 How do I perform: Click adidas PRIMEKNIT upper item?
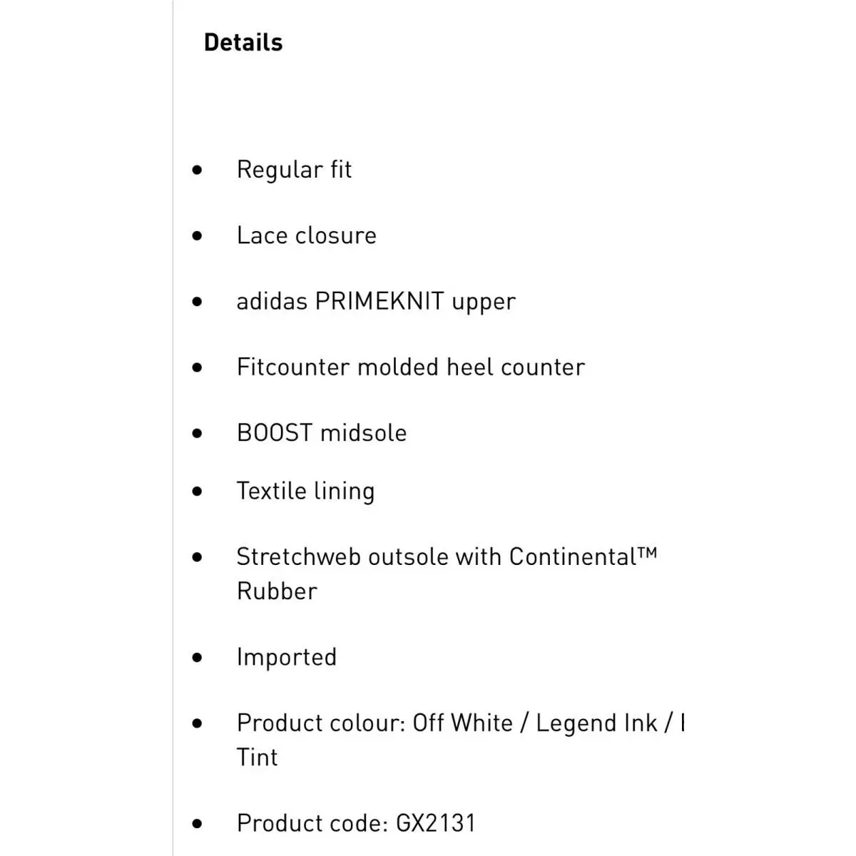376,302
